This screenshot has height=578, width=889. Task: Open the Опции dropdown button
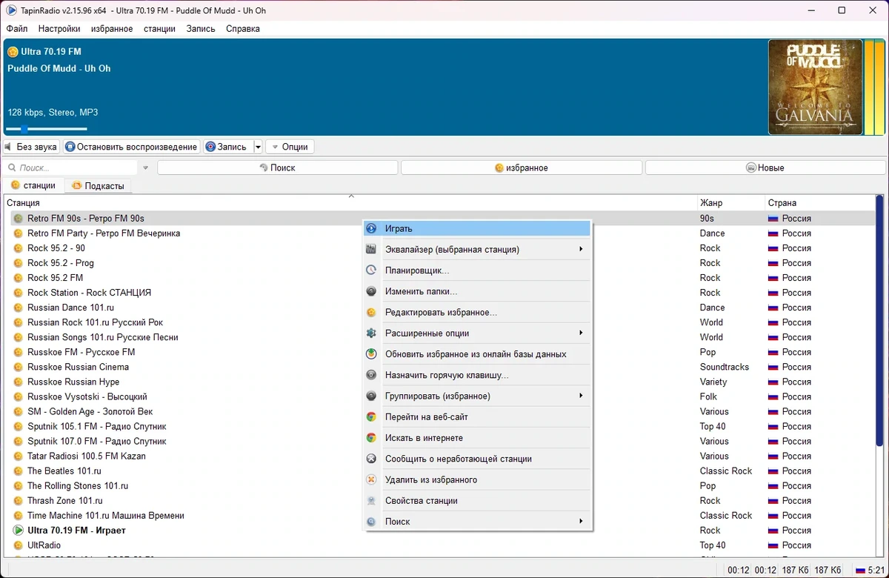click(290, 147)
